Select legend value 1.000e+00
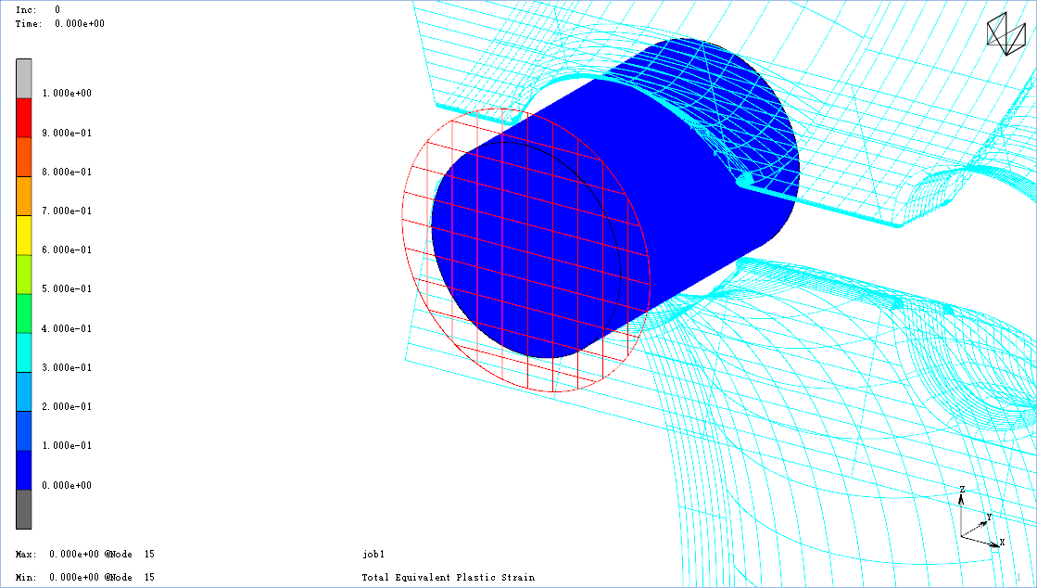Viewport: 1037px width, 588px height. pyautogui.click(x=67, y=94)
